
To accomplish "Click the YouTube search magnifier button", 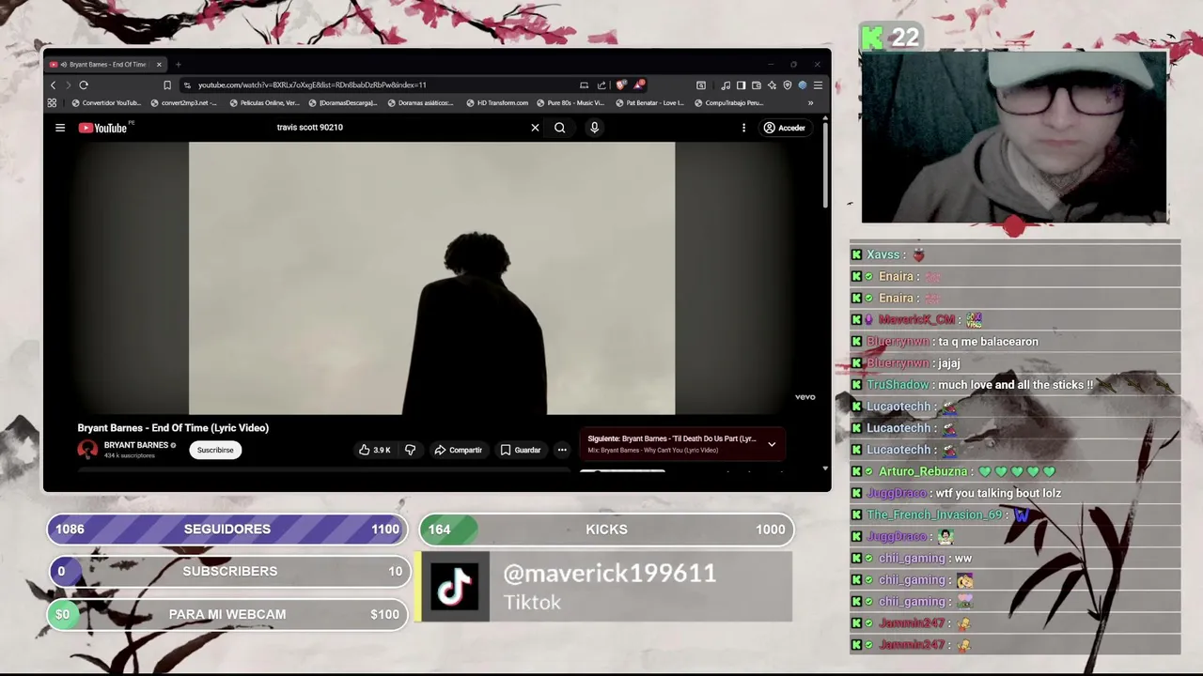I will click(x=559, y=128).
